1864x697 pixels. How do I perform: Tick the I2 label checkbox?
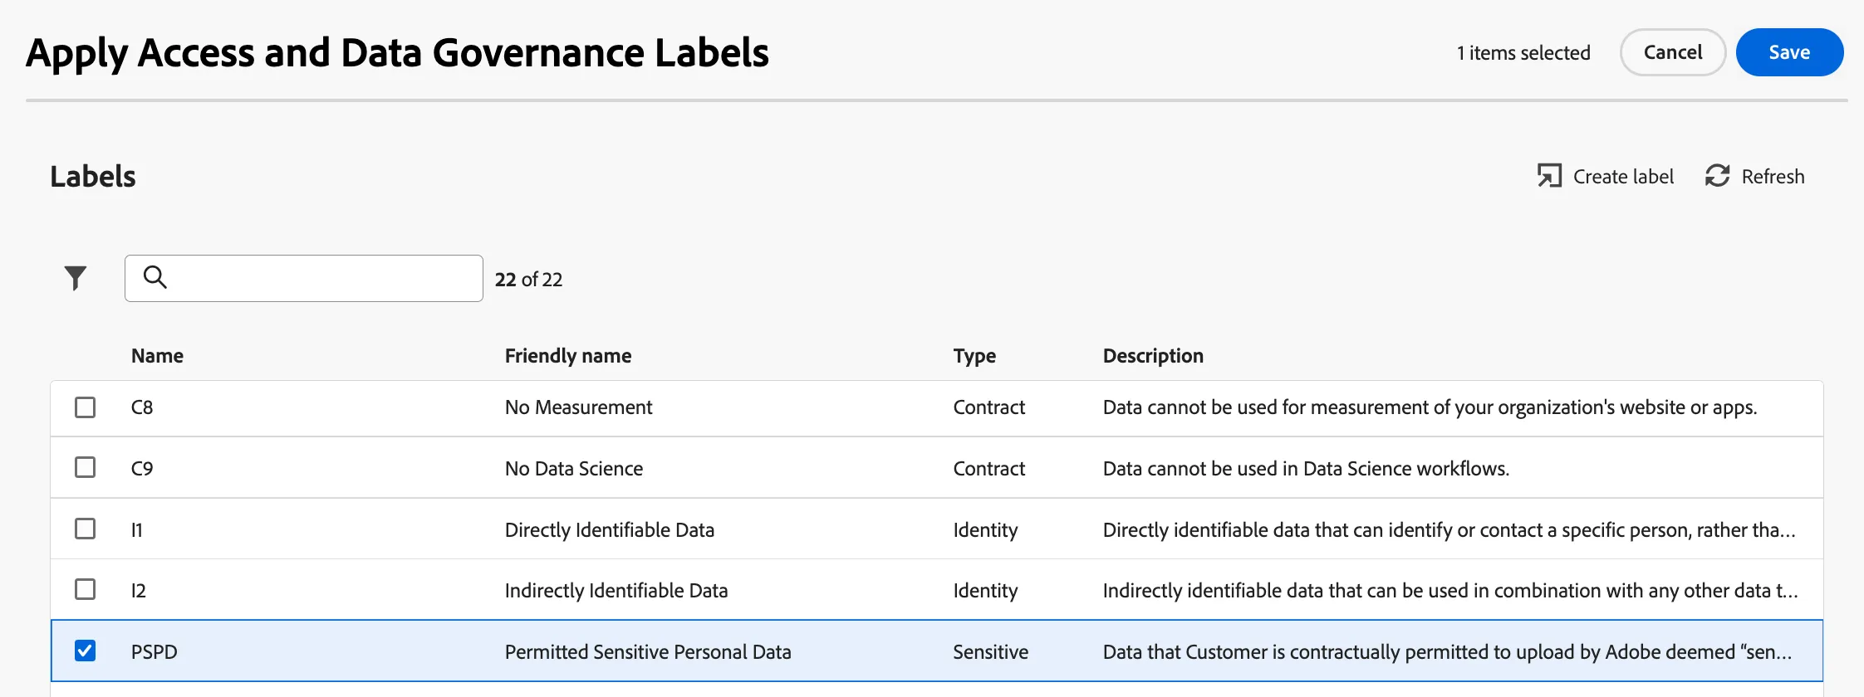85,590
